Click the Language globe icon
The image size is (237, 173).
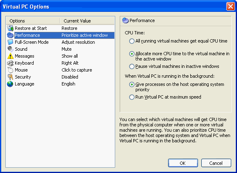coord(10,84)
